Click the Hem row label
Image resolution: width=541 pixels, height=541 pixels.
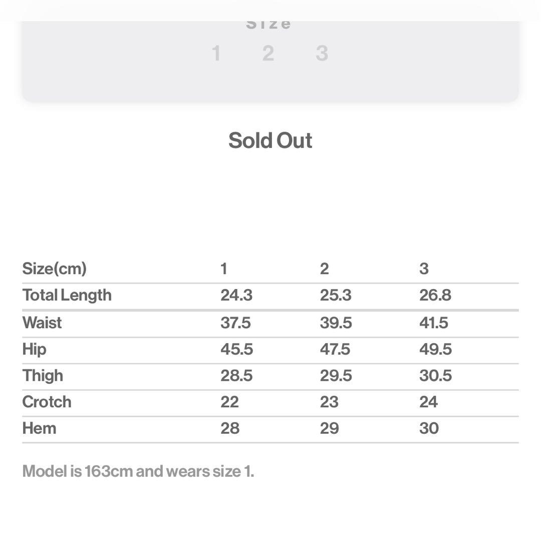pos(39,428)
